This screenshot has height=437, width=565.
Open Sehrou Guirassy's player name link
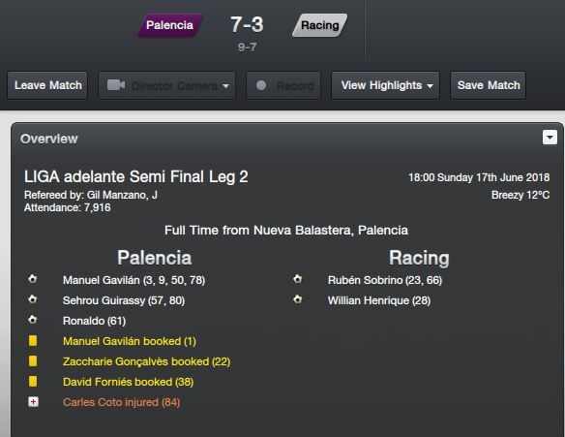point(104,300)
